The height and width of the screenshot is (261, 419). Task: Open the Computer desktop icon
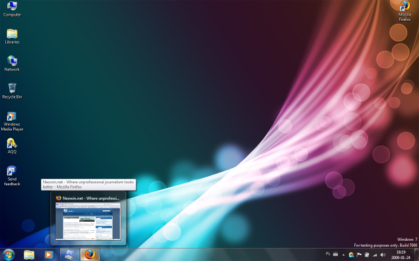tap(12, 8)
